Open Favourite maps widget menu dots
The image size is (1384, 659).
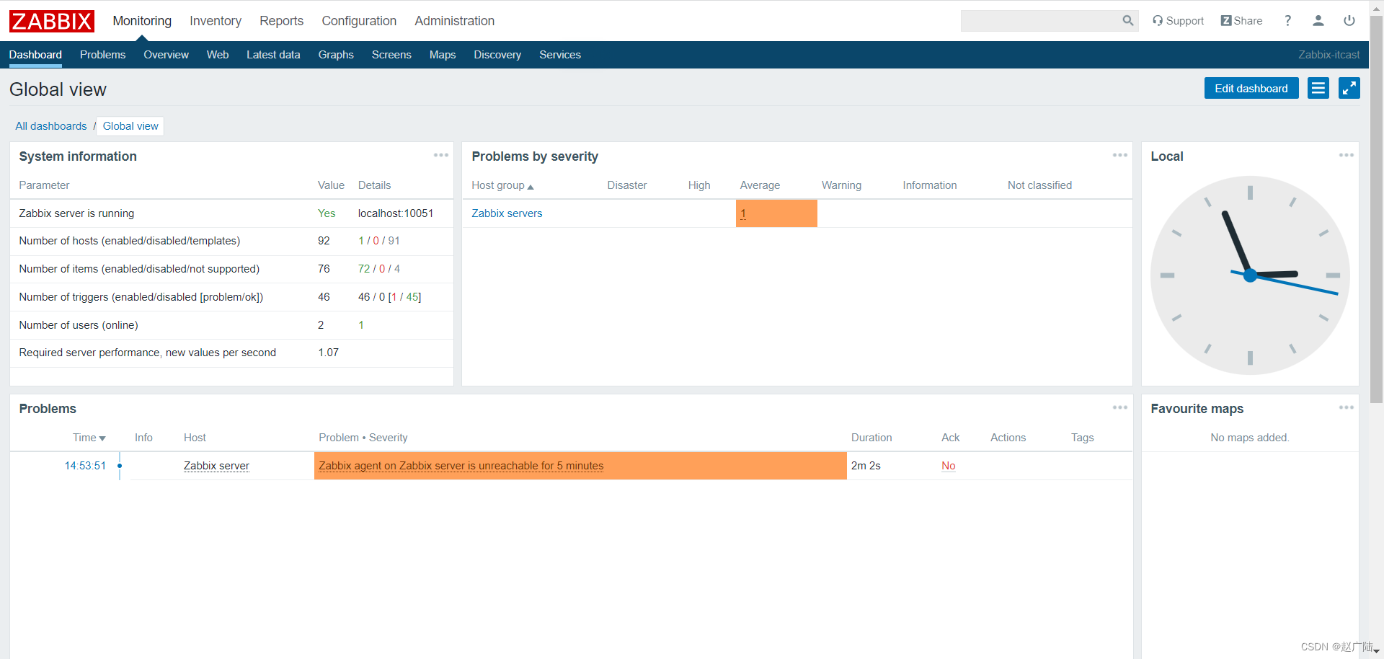[1346, 407]
